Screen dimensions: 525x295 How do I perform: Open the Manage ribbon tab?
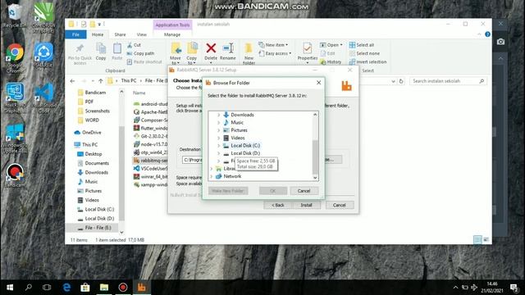pyautogui.click(x=172, y=34)
